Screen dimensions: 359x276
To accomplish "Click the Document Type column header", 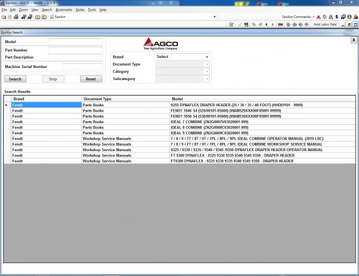I will [126, 99].
